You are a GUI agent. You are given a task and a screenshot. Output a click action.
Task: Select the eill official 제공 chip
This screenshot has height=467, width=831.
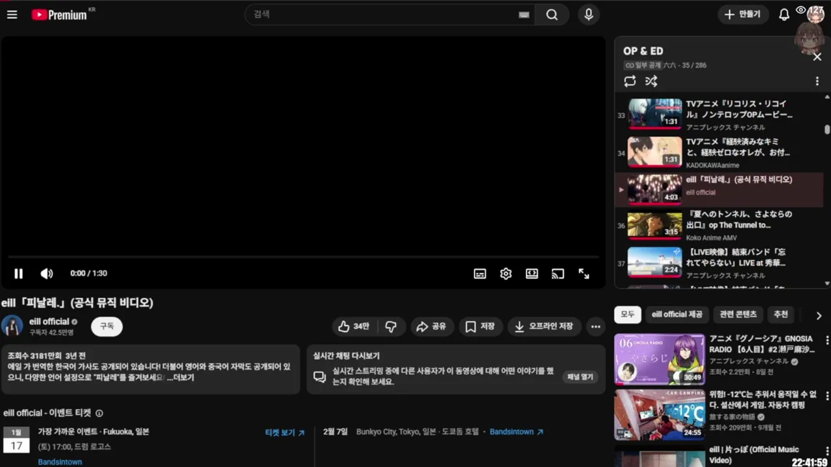click(x=677, y=315)
